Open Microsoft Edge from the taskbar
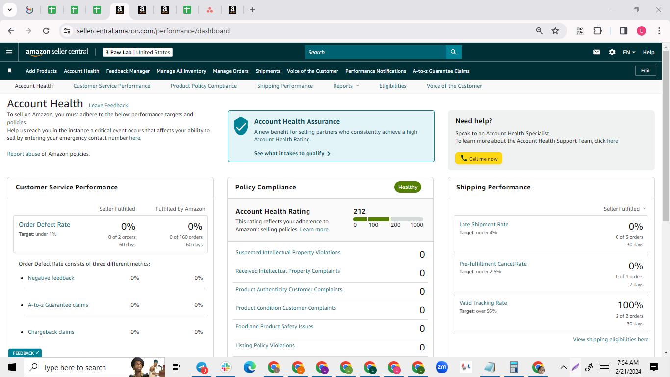This screenshot has width=670, height=377. (x=250, y=367)
